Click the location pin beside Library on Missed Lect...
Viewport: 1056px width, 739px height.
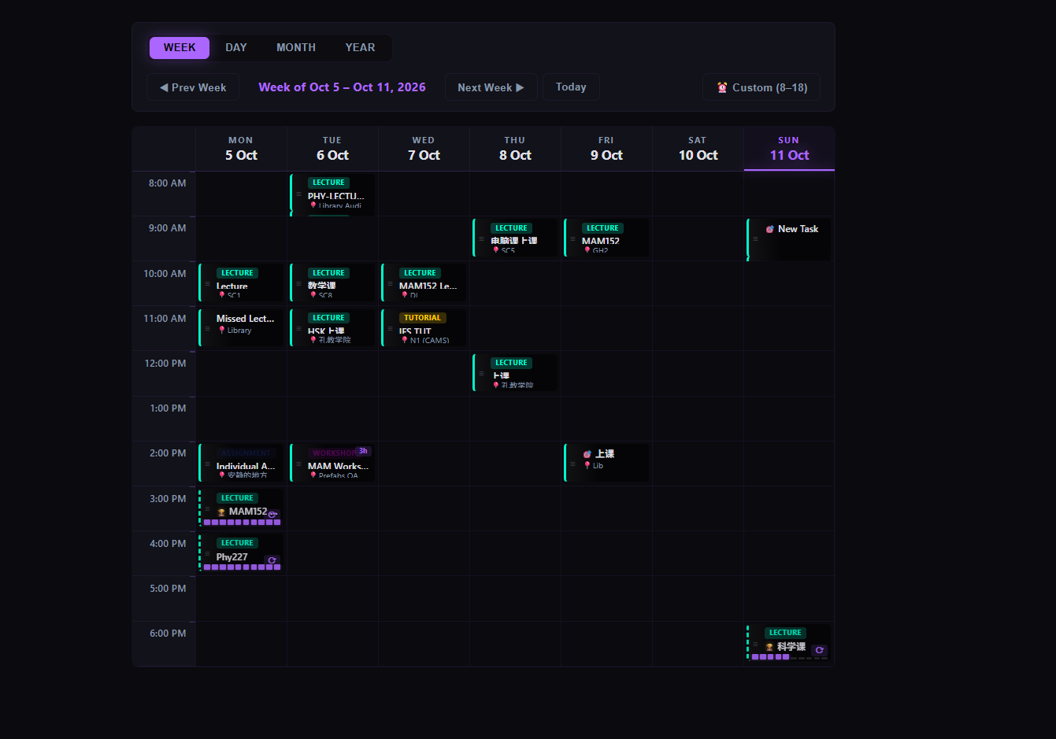[x=222, y=331]
